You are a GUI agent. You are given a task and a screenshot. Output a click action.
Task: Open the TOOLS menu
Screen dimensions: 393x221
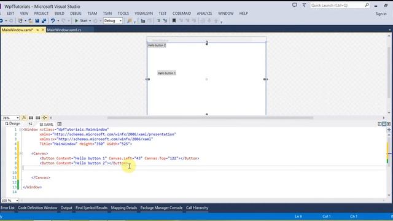(x=123, y=14)
